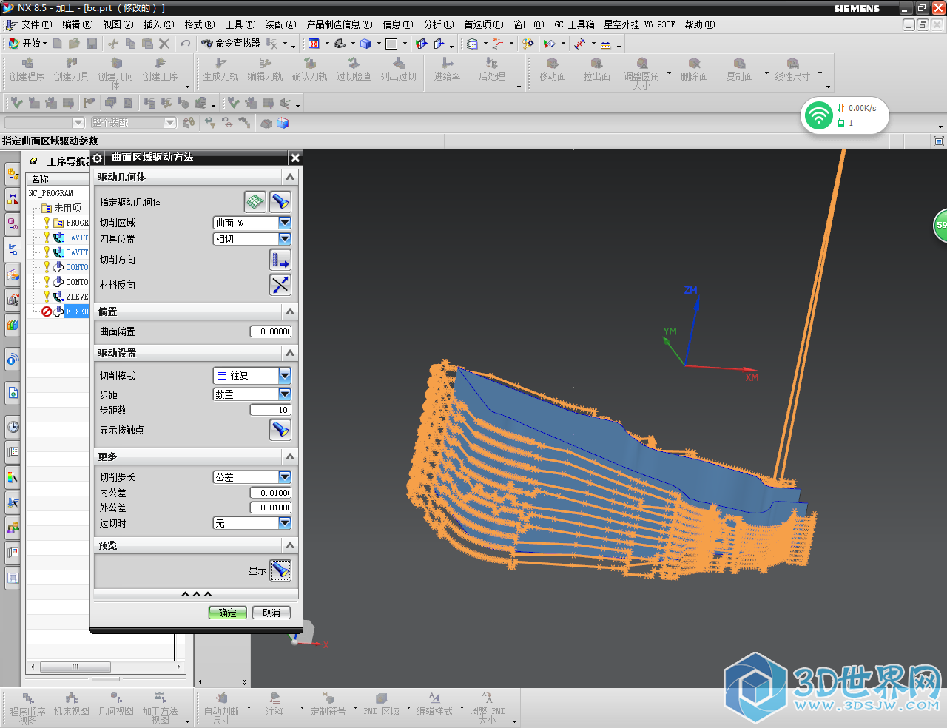Collapse the 预览 section

click(x=290, y=545)
